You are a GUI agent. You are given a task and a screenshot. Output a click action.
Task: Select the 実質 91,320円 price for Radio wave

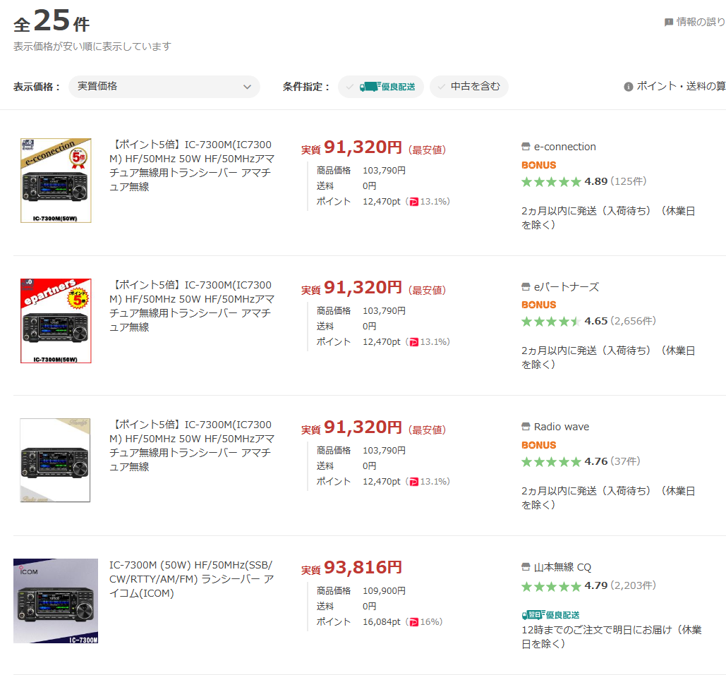pos(351,427)
